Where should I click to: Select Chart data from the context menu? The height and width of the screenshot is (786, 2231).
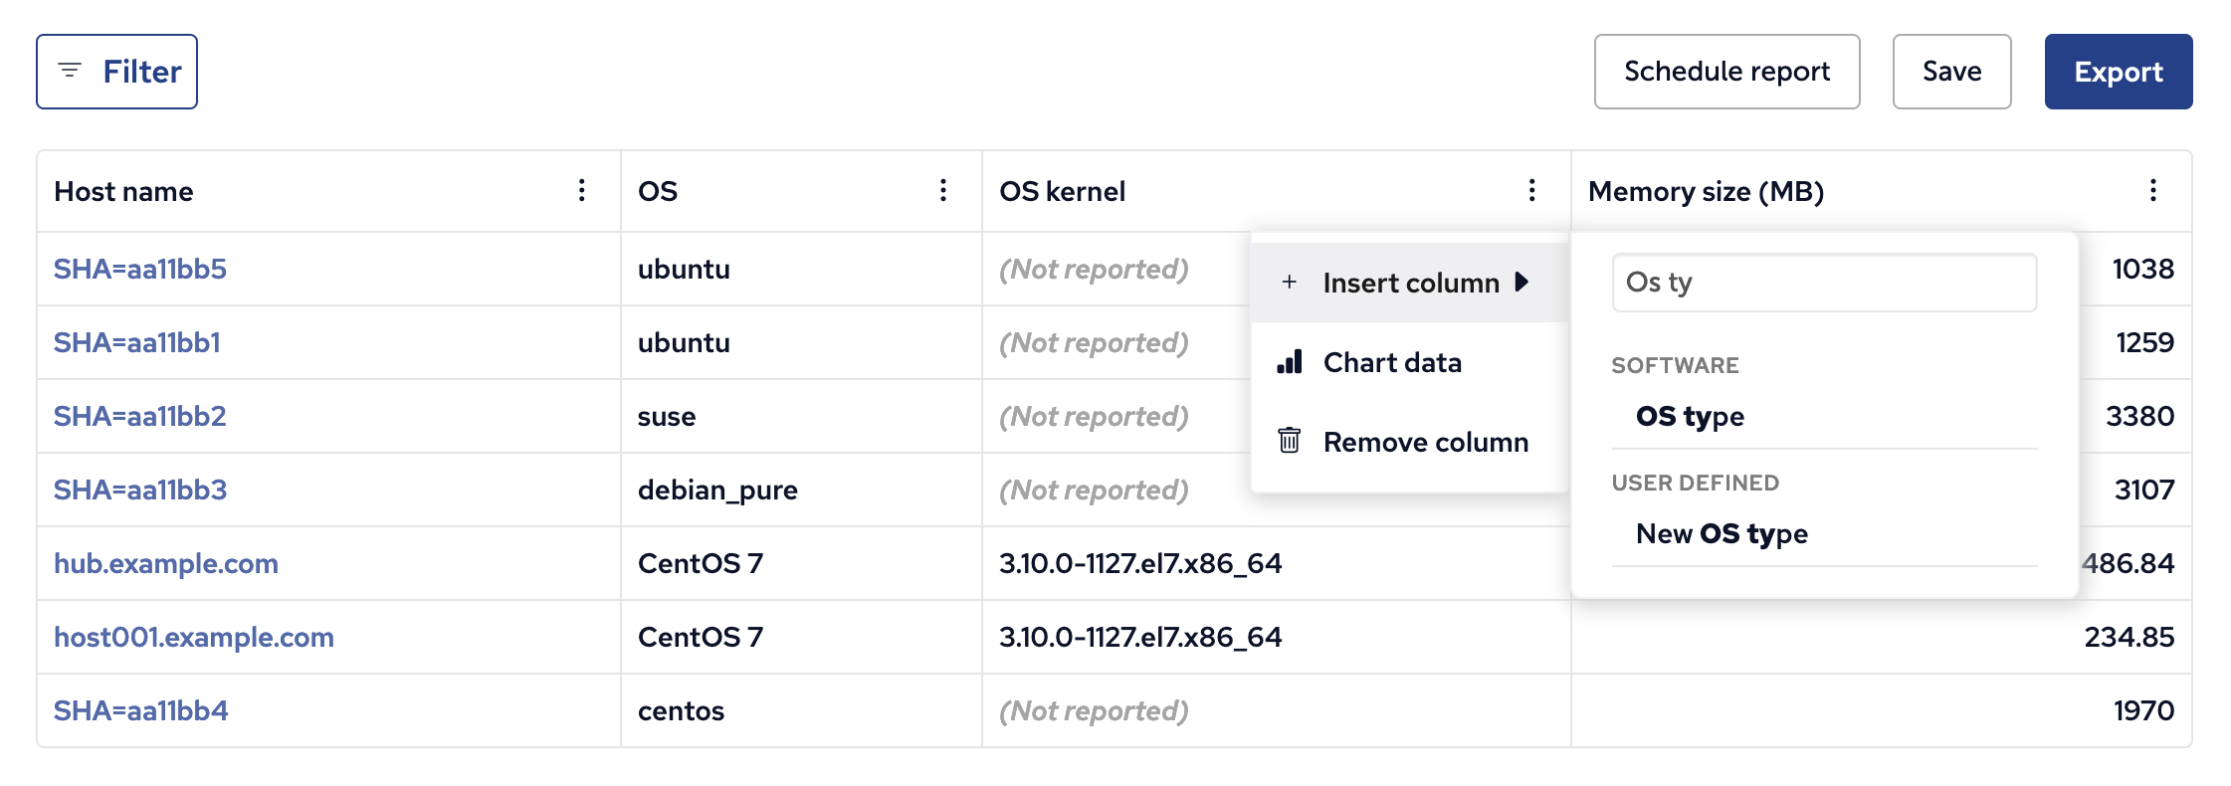pyautogui.click(x=1392, y=362)
